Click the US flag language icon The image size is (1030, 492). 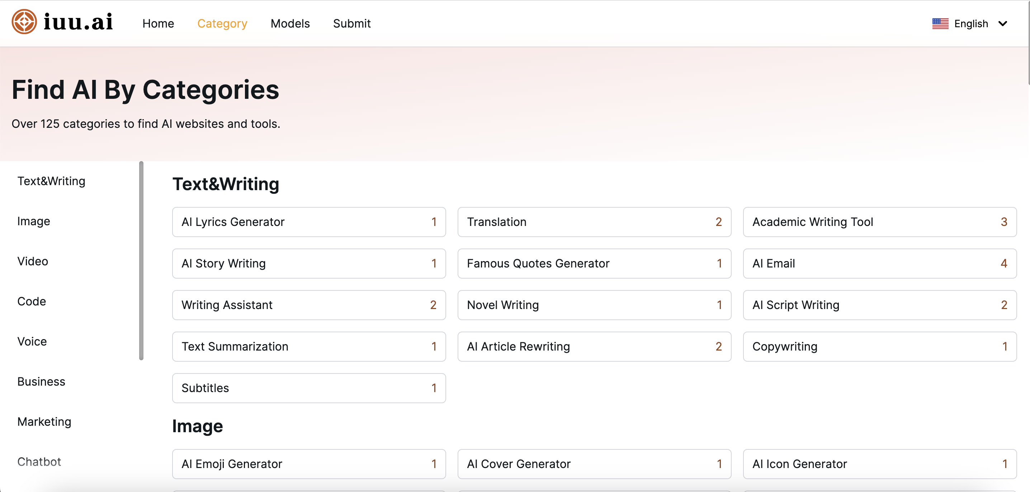point(940,24)
